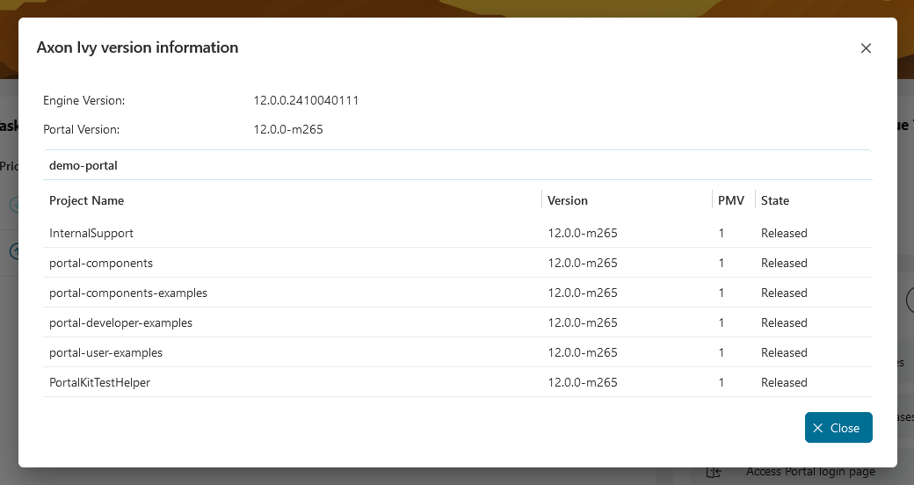Click the blue Close button
This screenshot has width=914, height=485.
(x=838, y=427)
